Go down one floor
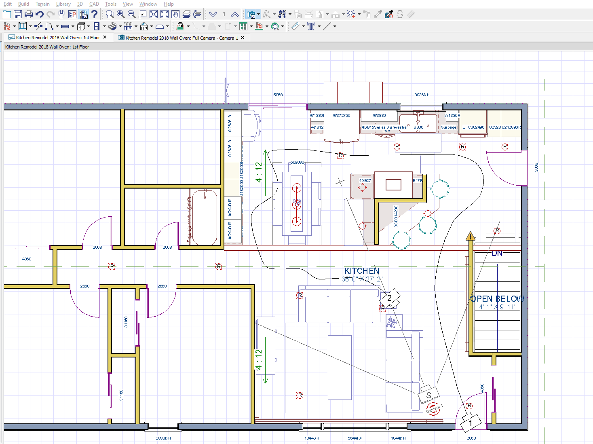The image size is (593, 444). pos(213,14)
